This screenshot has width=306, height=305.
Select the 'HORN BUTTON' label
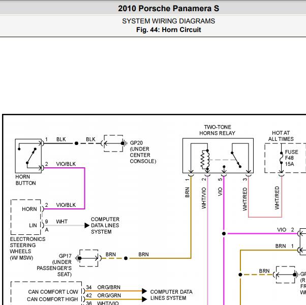[x=25, y=180]
